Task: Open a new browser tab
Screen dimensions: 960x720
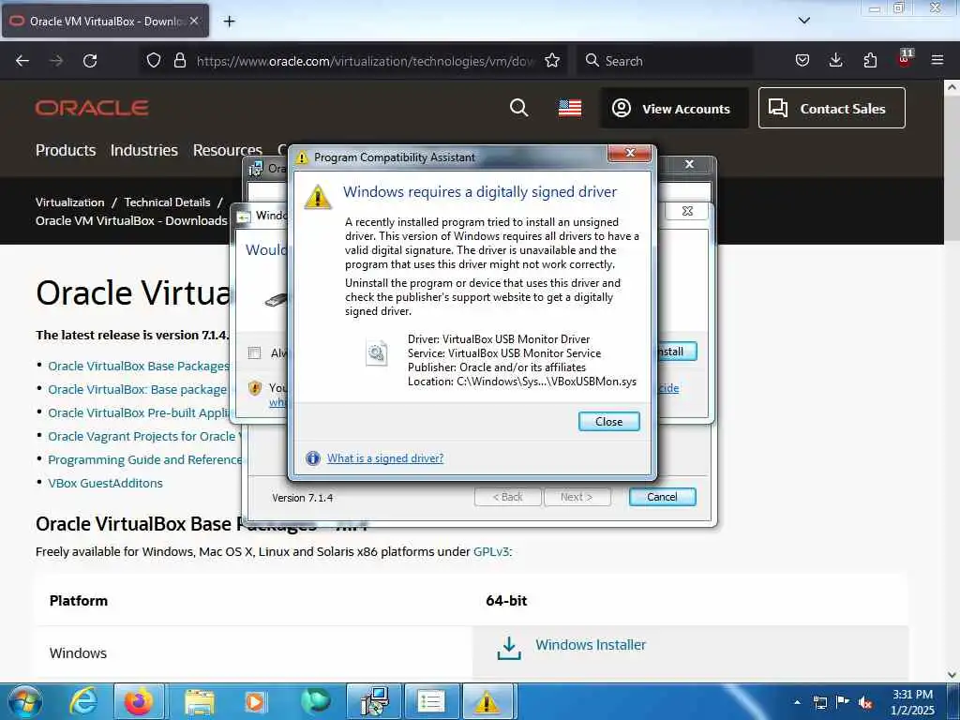Action: tap(229, 22)
